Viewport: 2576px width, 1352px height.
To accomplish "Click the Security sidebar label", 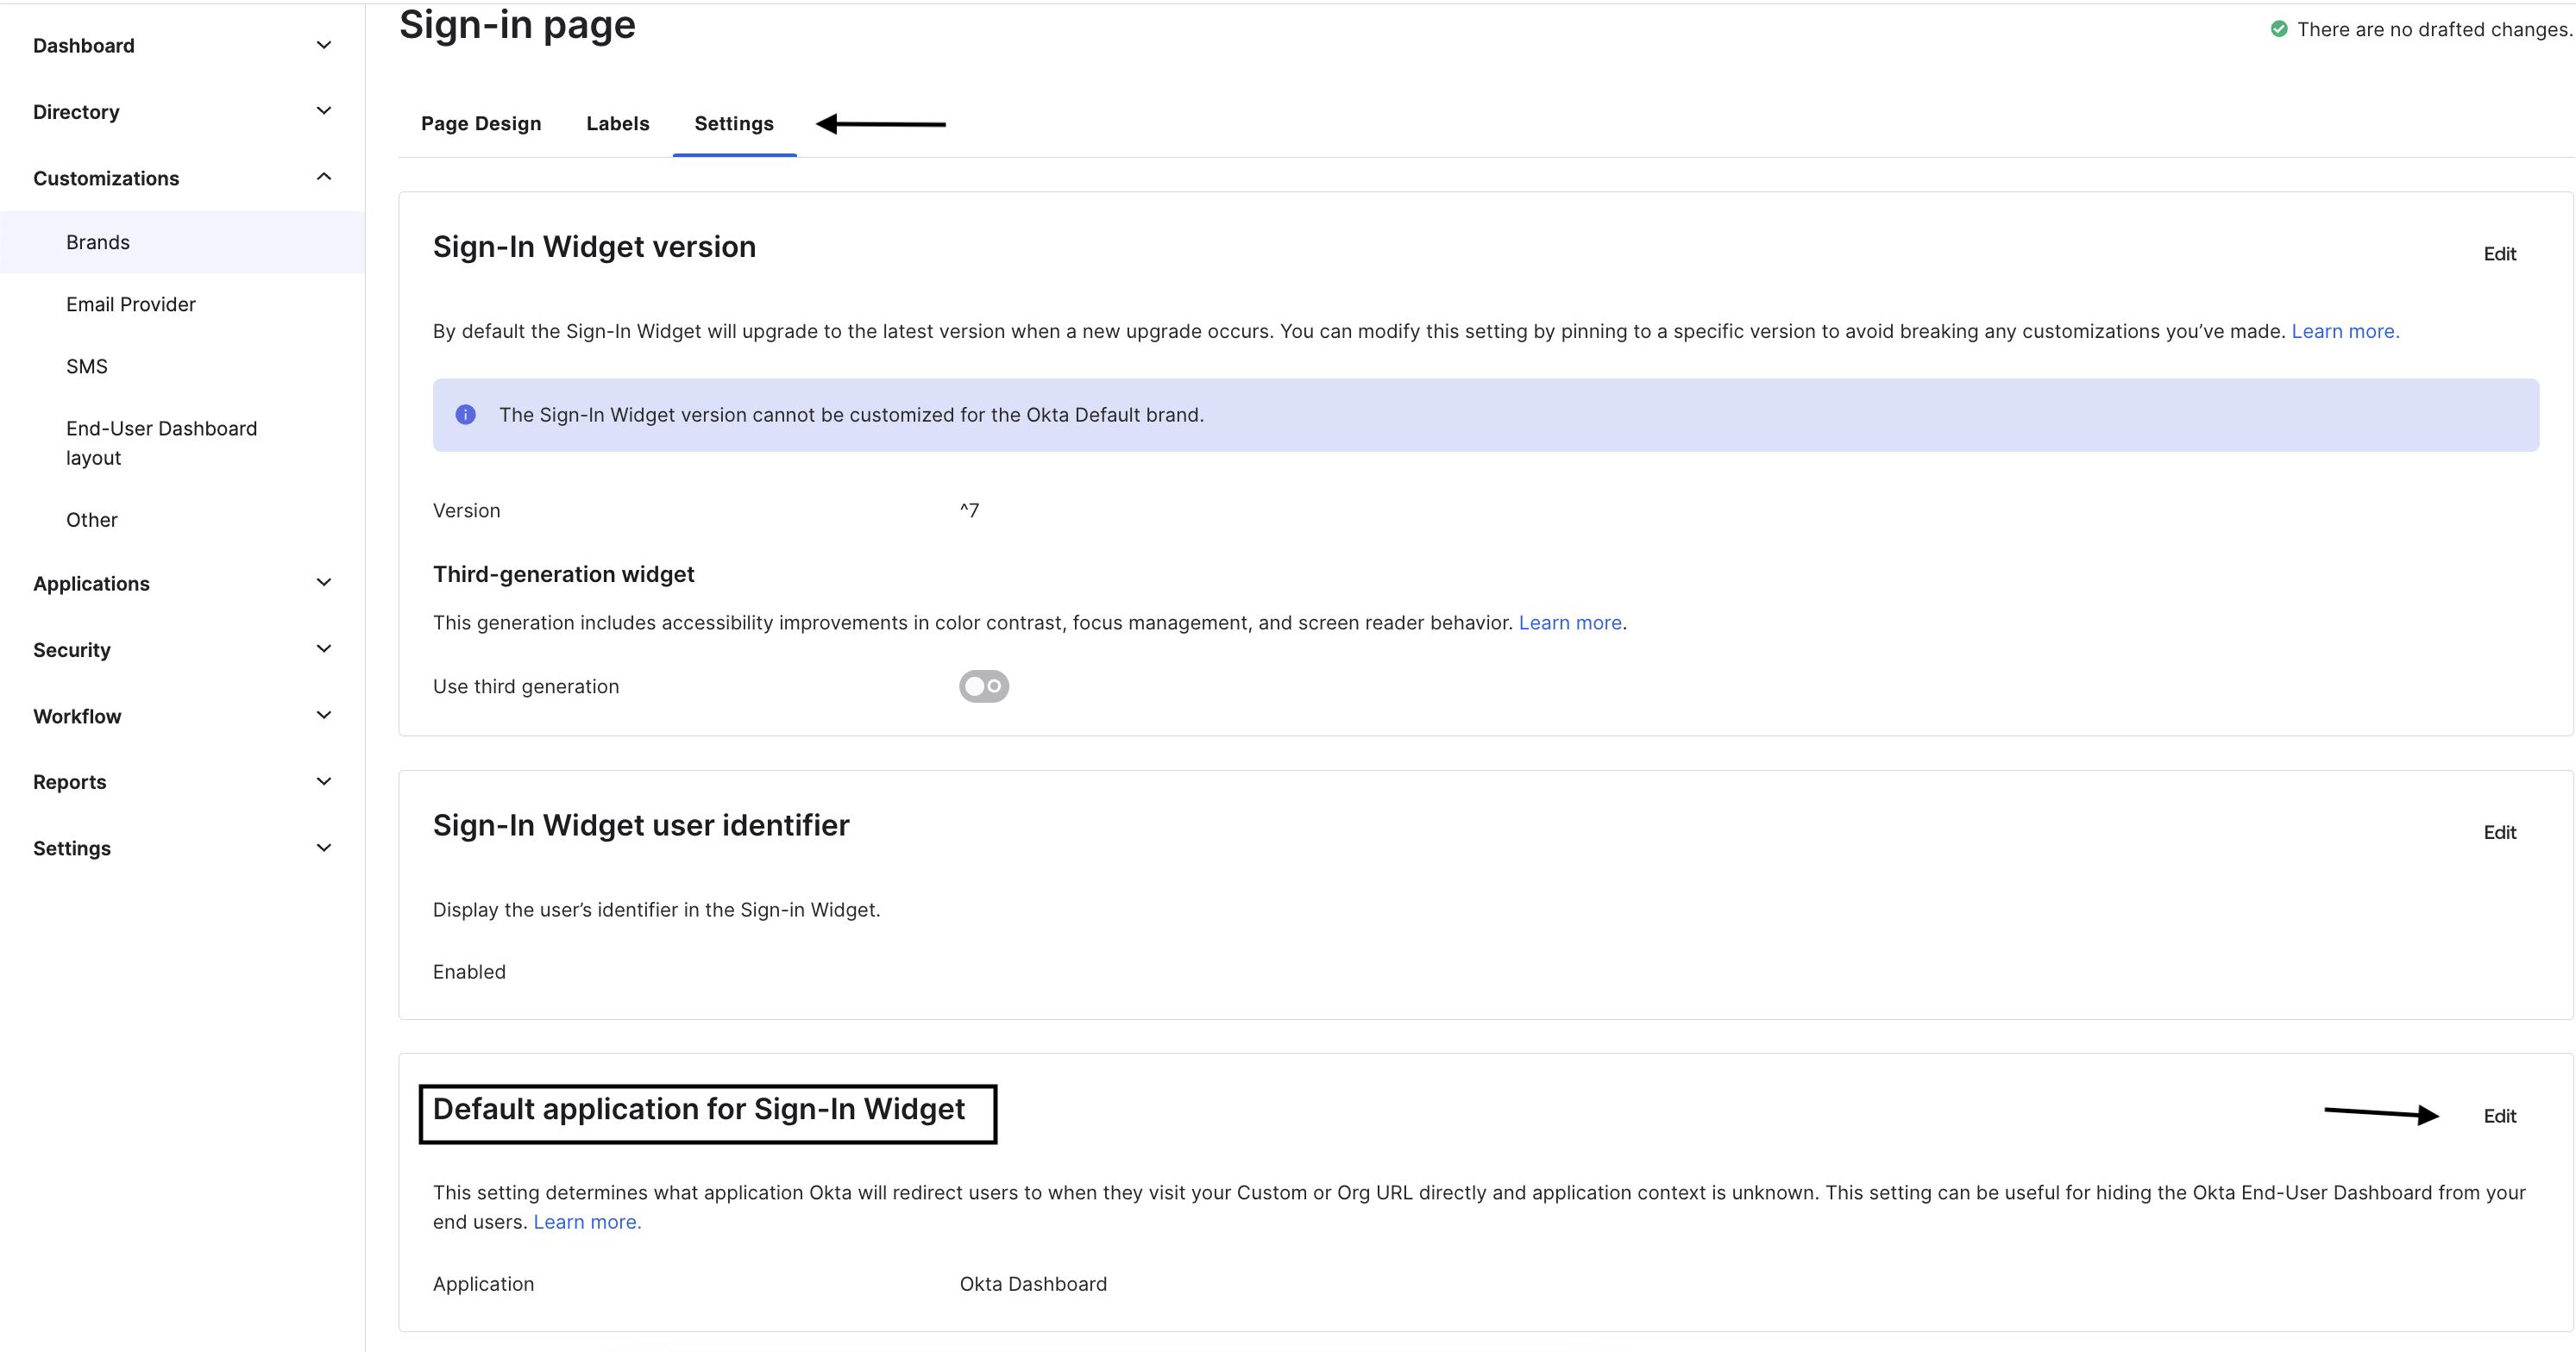I will [x=72, y=649].
